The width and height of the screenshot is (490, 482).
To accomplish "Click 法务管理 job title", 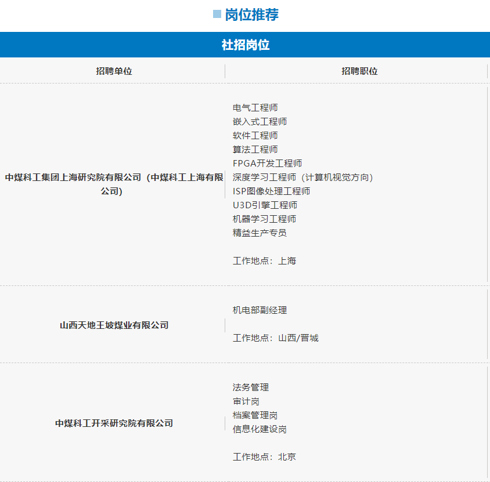I will pyautogui.click(x=251, y=387).
